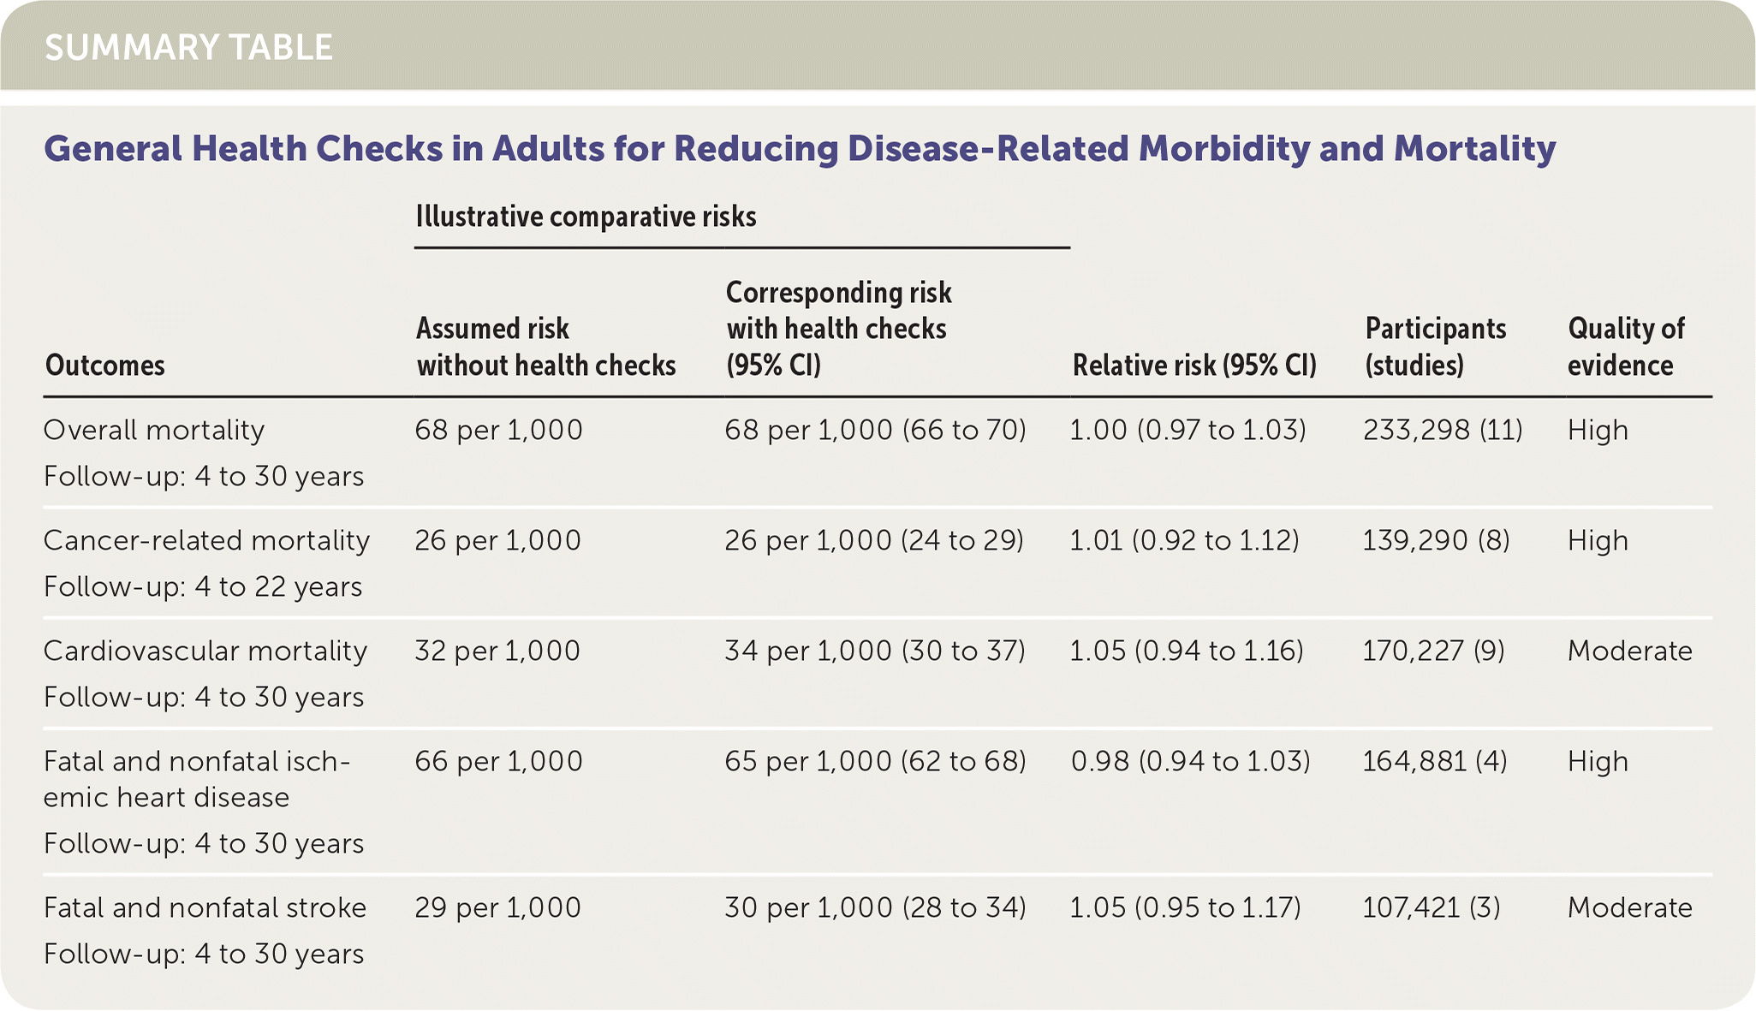Image resolution: width=1756 pixels, height=1011 pixels.
Task: Click Moderate quality for the stroke row
Action: [1629, 907]
